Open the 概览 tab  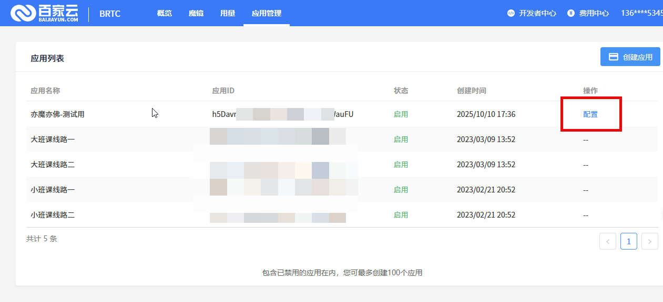[x=164, y=13]
